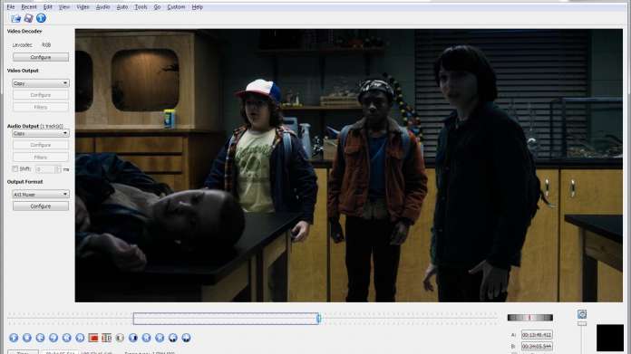
Task: Click Configure under Video Decoder
Action: point(41,57)
